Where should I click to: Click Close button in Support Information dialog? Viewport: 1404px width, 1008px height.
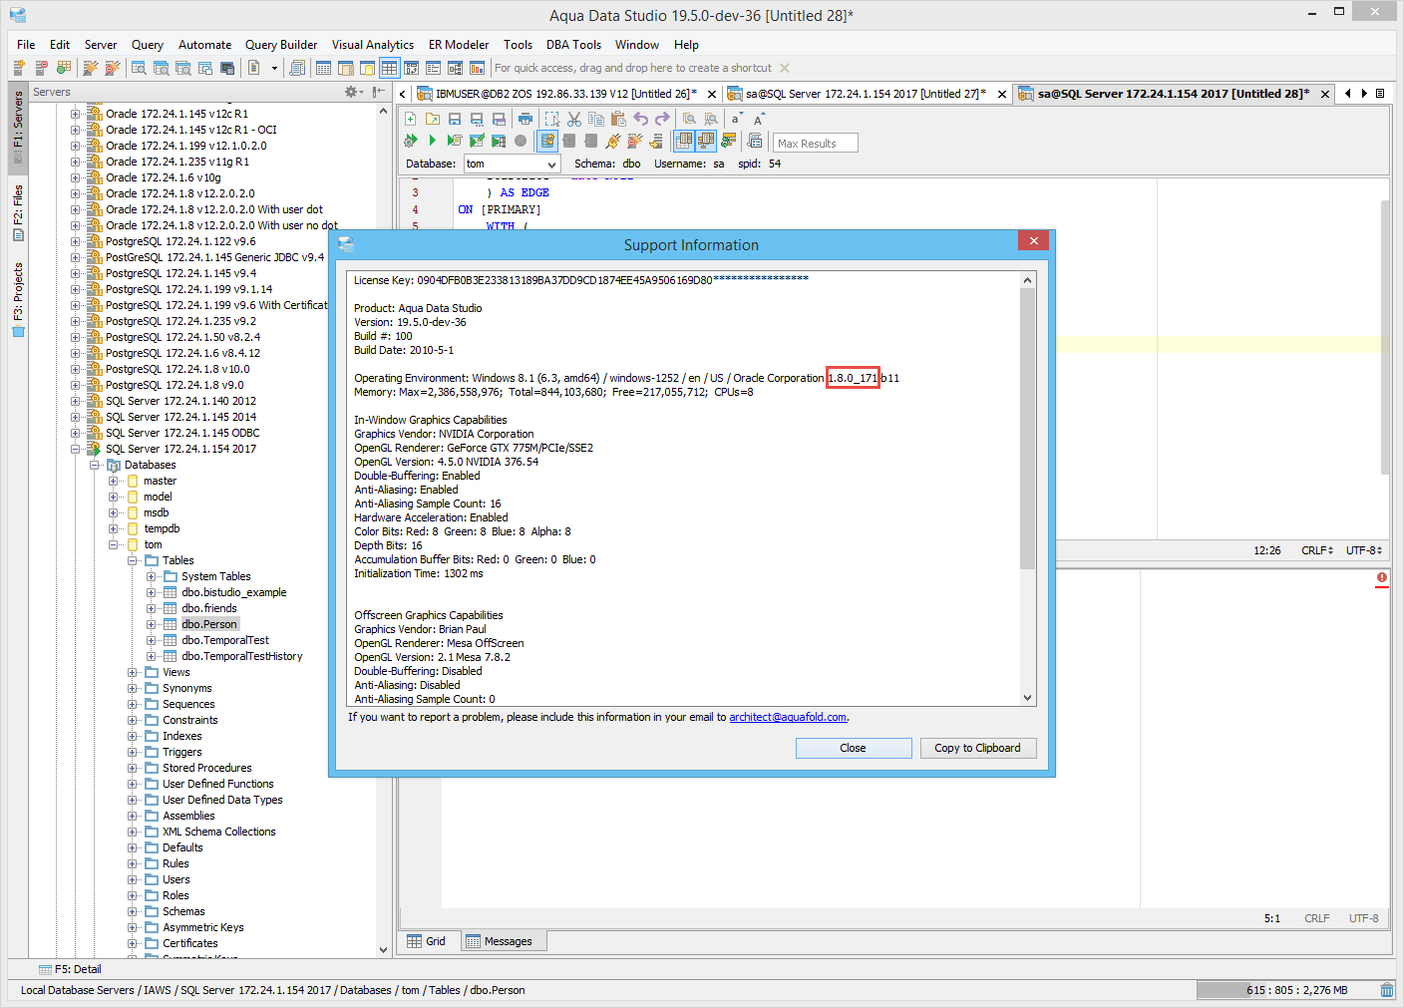(x=854, y=748)
